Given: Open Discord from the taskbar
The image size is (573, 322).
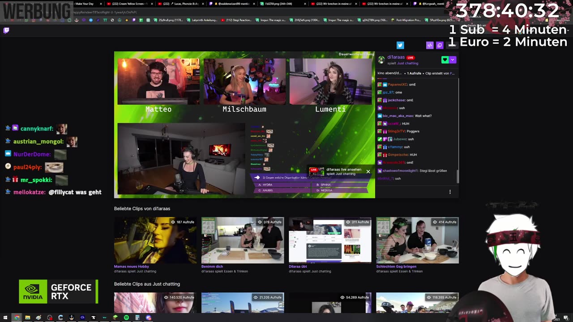Looking at the screenshot, I should [148, 318].
